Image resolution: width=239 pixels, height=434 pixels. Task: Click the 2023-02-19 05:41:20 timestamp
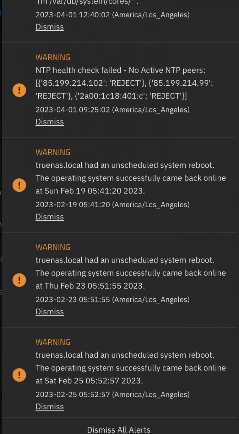tap(112, 205)
